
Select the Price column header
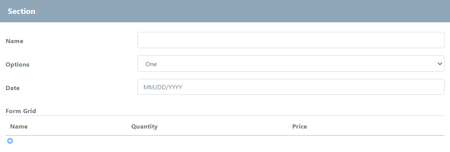point(299,126)
